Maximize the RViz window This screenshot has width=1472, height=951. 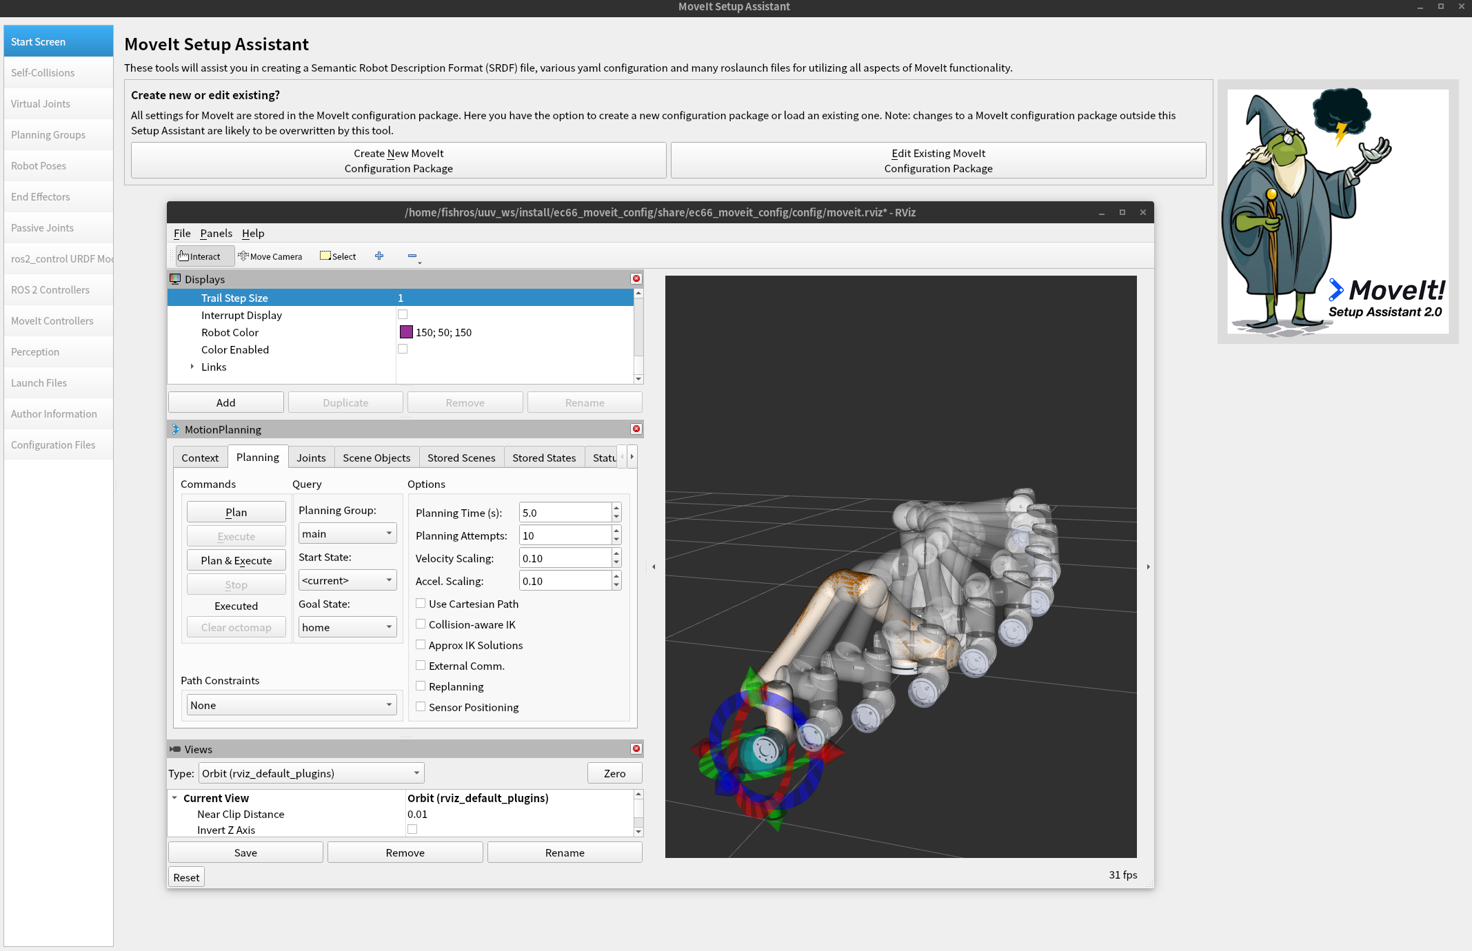coord(1122,212)
